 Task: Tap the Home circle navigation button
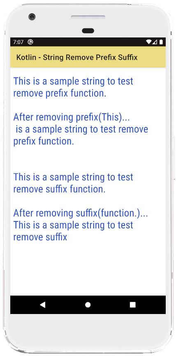coord(88,305)
